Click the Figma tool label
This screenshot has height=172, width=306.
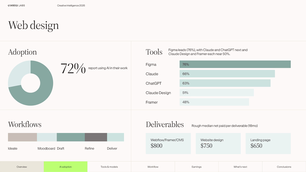pos(151,64)
